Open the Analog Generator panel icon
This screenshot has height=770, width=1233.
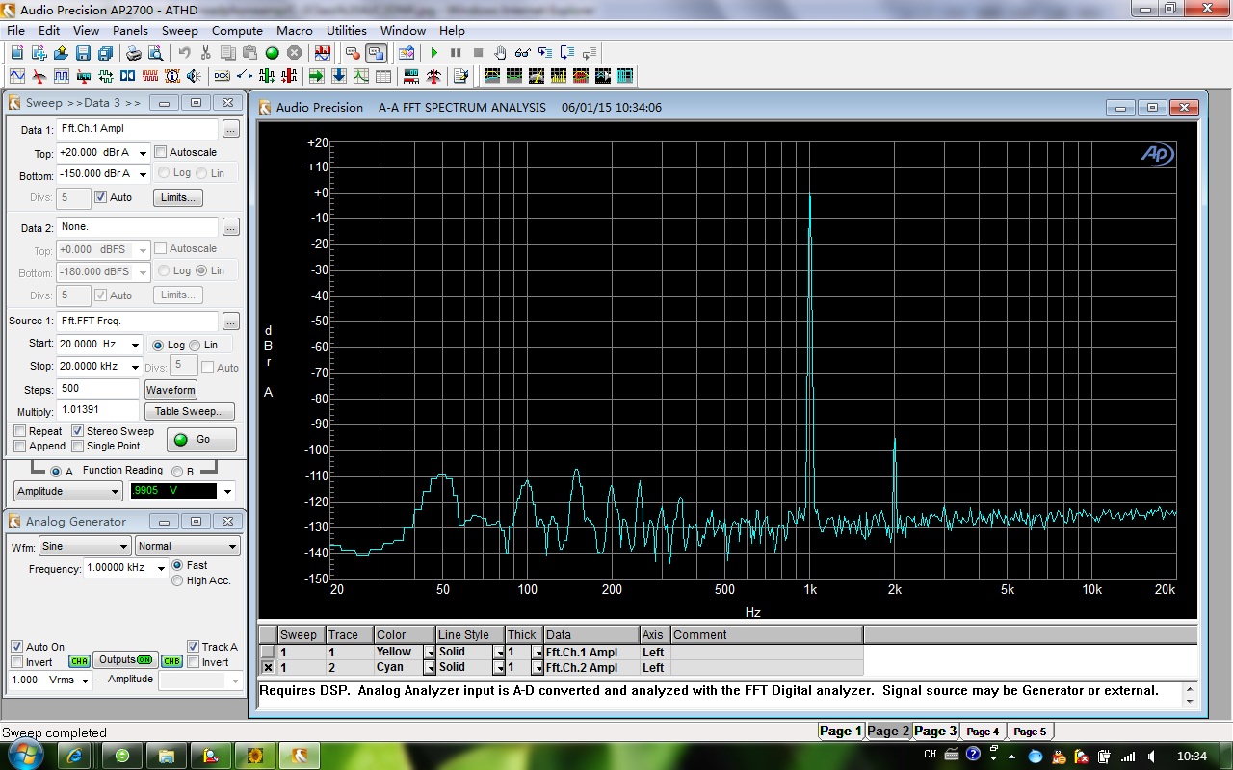(16, 76)
